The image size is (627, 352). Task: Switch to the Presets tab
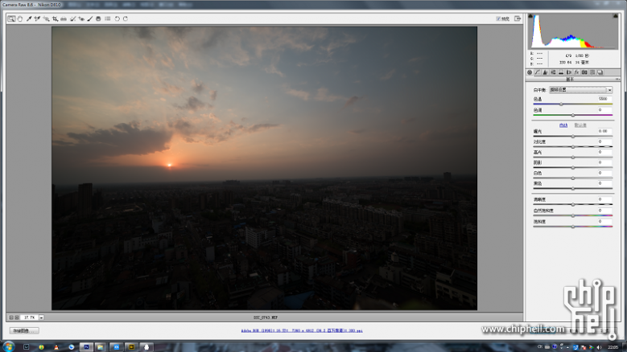[592, 72]
